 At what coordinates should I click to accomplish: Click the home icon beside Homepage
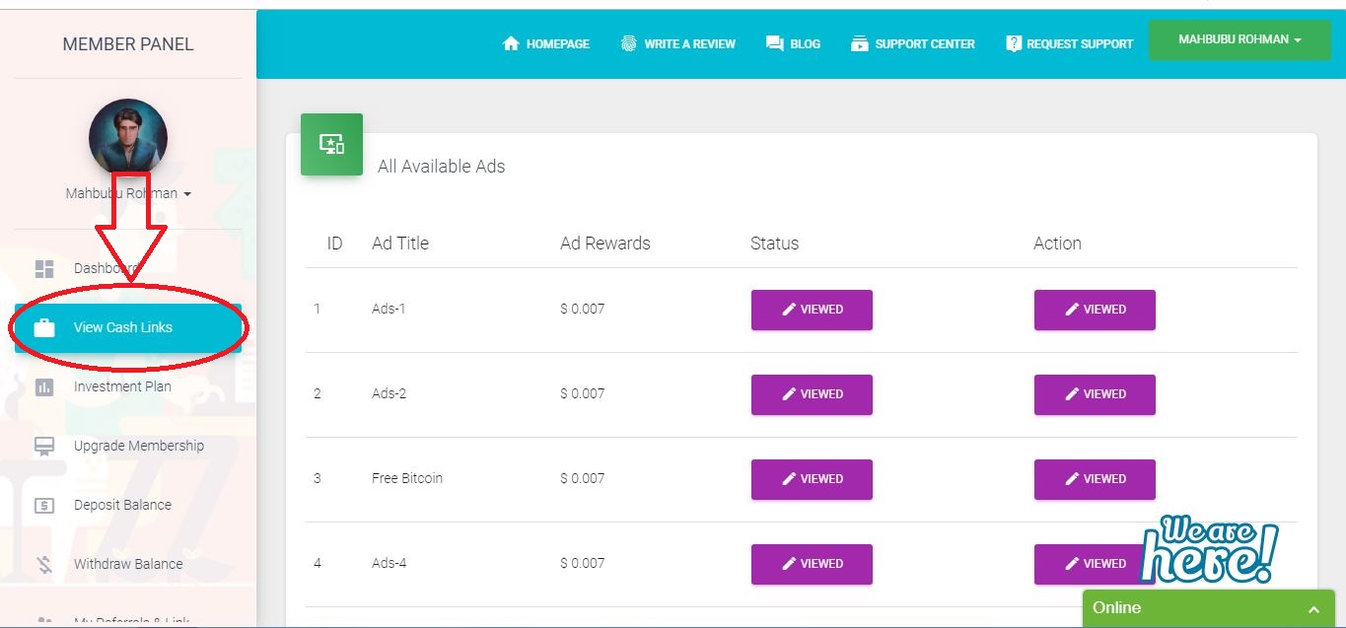[511, 43]
